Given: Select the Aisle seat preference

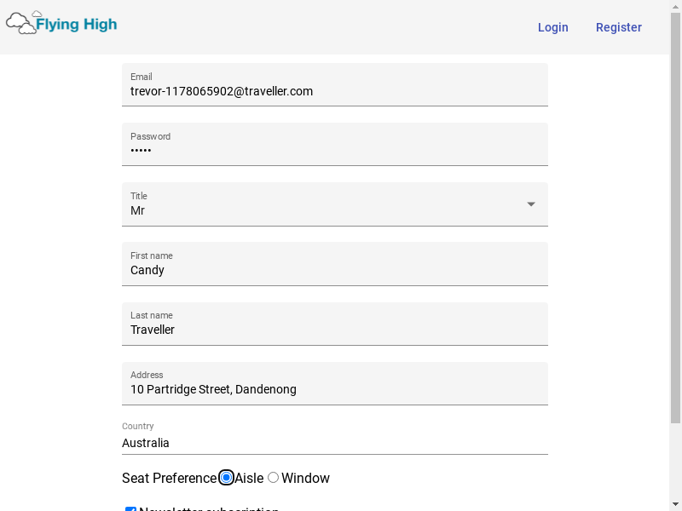Looking at the screenshot, I should (226, 478).
